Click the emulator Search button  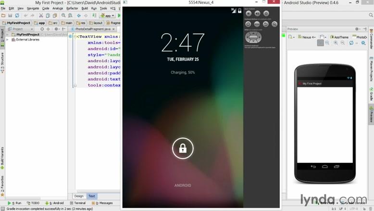click(x=274, y=24)
